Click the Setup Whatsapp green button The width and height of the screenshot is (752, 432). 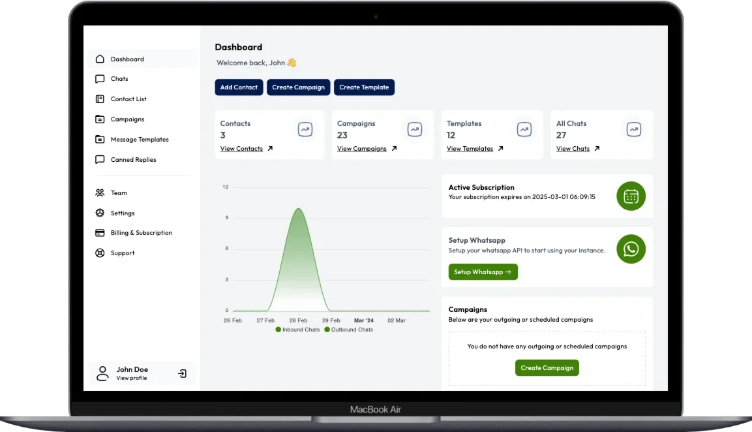(x=483, y=271)
